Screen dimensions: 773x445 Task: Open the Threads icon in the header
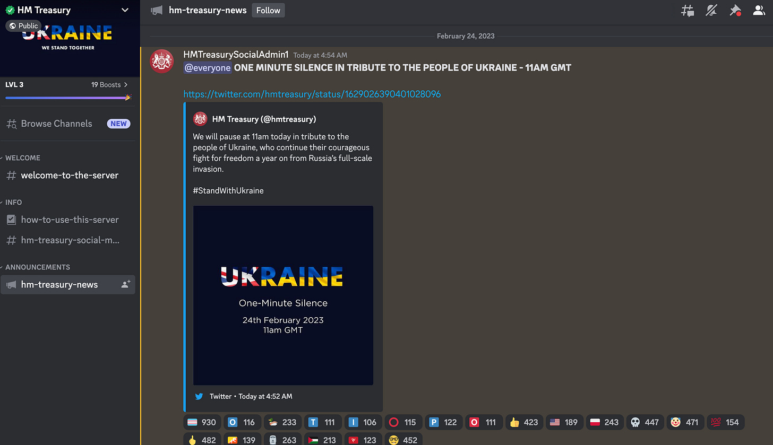(688, 10)
